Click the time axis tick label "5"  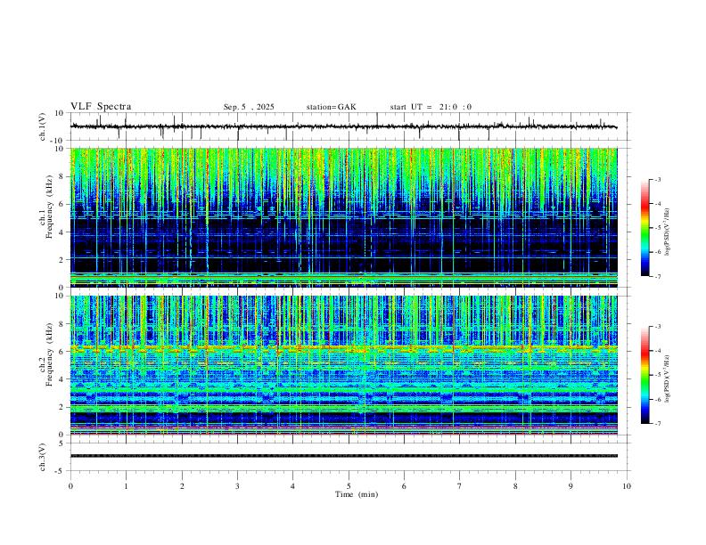(349, 486)
